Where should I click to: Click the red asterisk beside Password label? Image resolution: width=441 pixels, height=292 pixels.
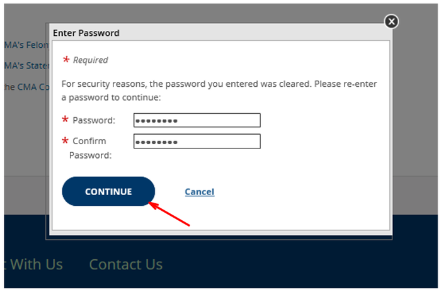(x=66, y=120)
